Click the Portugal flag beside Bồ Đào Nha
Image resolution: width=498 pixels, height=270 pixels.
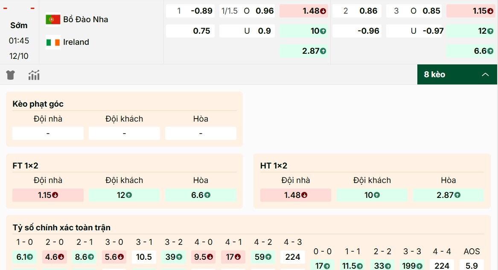53,19
